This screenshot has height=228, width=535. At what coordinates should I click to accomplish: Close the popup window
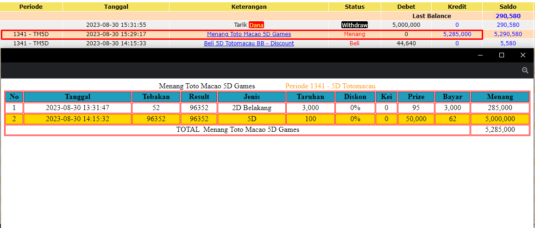pos(522,55)
